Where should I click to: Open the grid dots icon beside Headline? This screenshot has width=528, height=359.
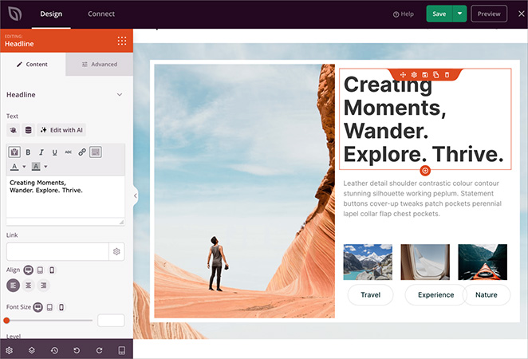(121, 41)
